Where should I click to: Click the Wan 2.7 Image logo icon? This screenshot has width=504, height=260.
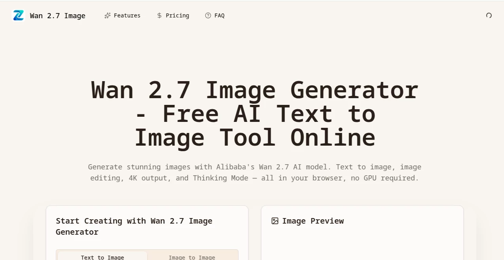pos(18,16)
